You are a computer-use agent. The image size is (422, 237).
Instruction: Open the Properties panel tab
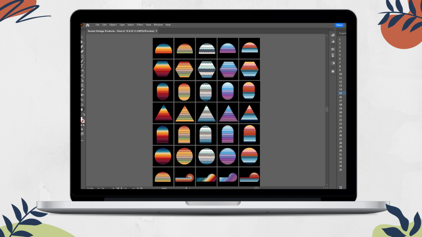coord(342,33)
